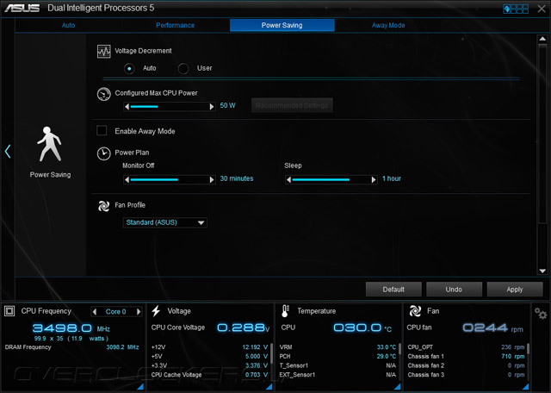Click the Voltage lightning bolt icon

[156, 311]
